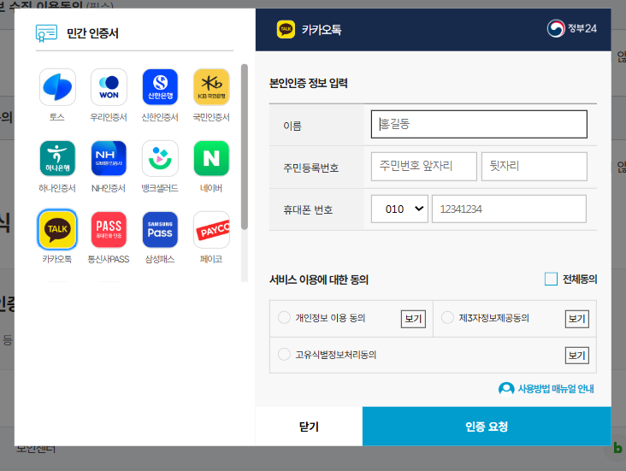Select the Toss certificate icon
This screenshot has height=471, width=626.
(x=57, y=87)
